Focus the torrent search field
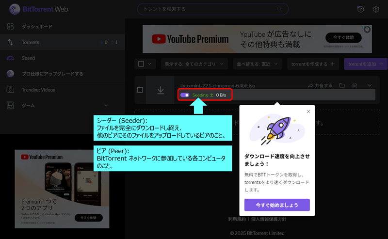Viewport: 388px width, 239px height. pyautogui.click(x=212, y=9)
